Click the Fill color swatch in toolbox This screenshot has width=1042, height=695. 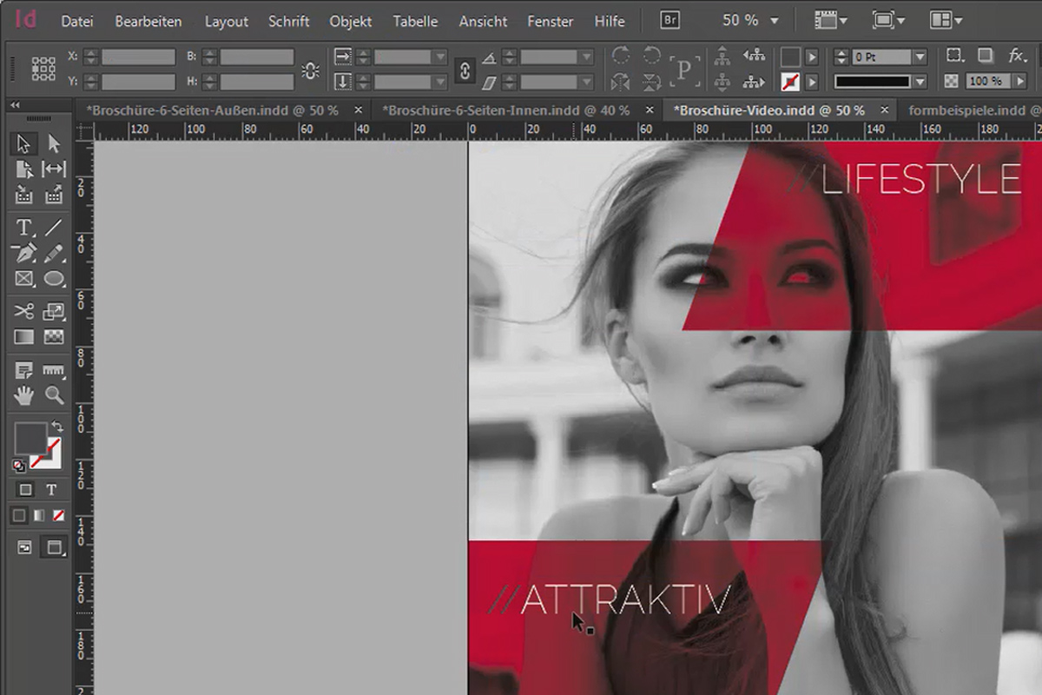coord(31,438)
